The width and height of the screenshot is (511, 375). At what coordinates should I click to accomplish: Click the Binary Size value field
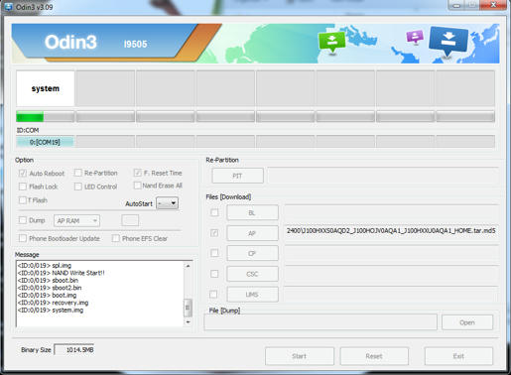[x=74, y=350]
